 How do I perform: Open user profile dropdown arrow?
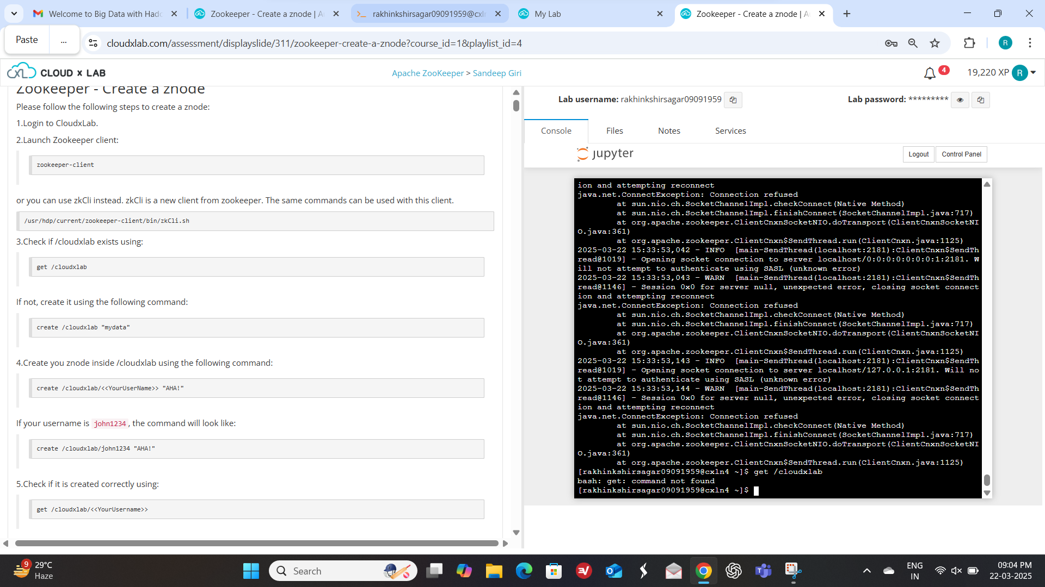point(1033,72)
